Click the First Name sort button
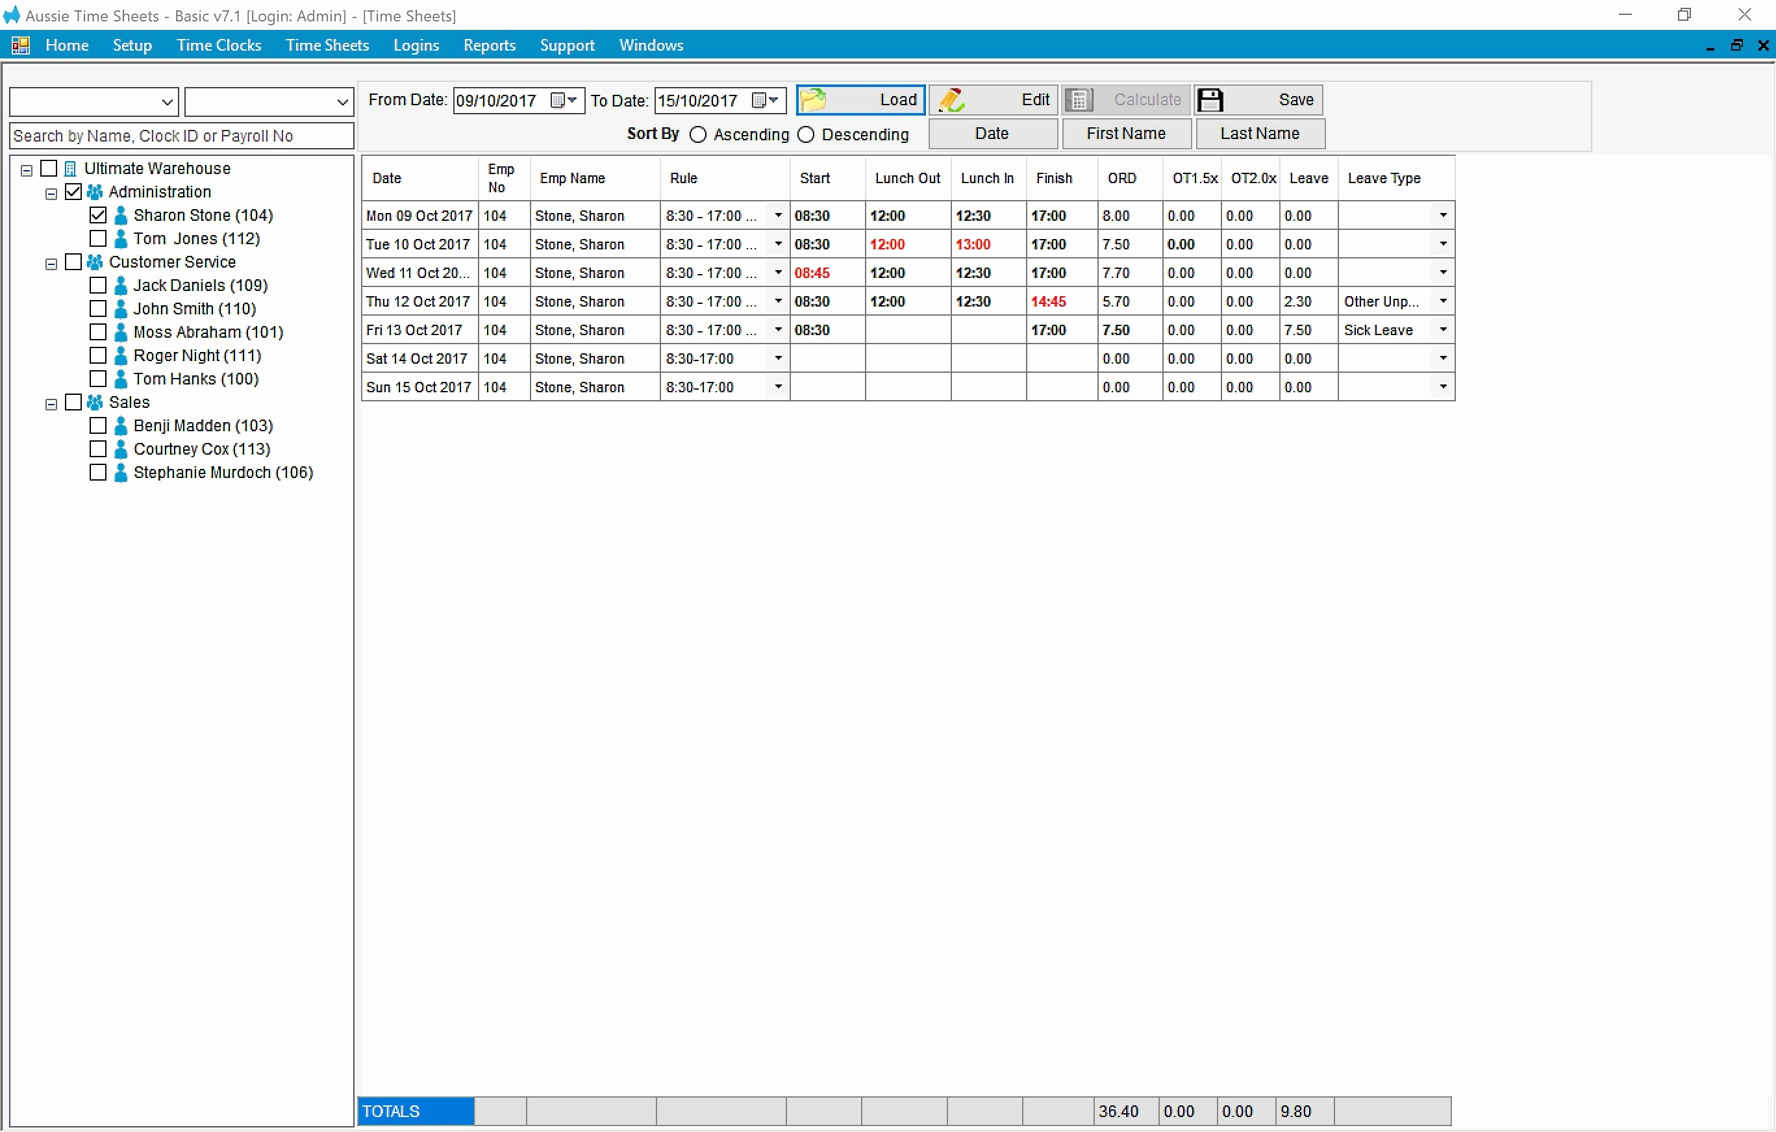The width and height of the screenshot is (1776, 1132). click(x=1125, y=134)
